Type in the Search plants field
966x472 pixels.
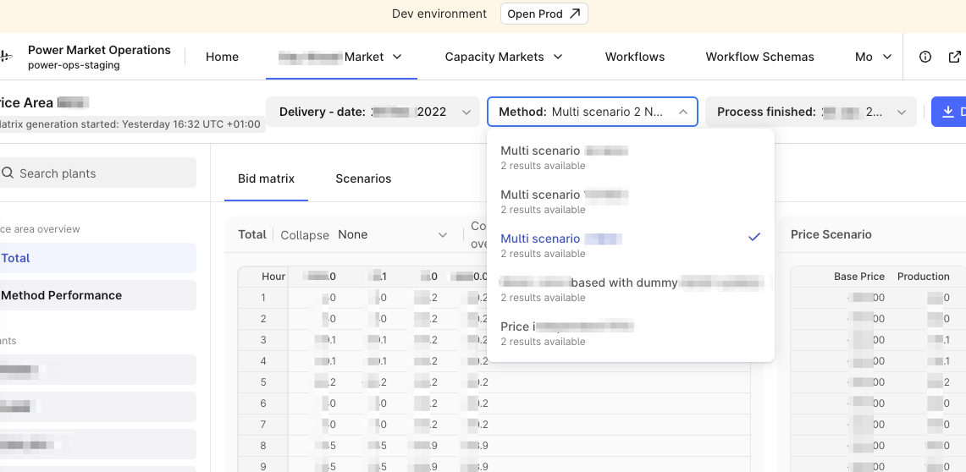click(x=102, y=173)
